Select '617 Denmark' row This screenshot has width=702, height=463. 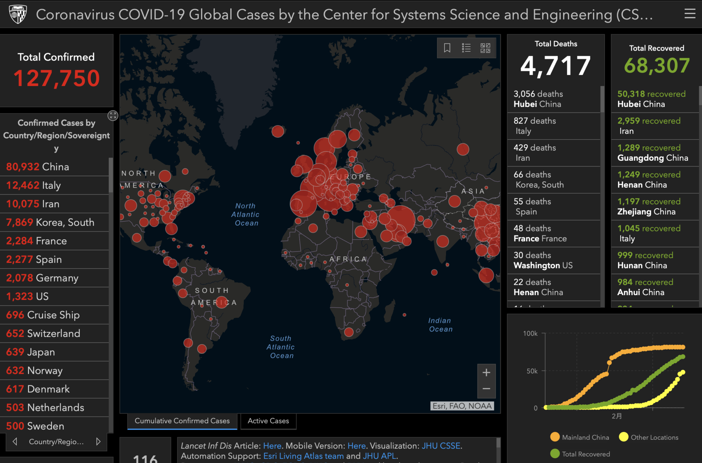point(55,389)
